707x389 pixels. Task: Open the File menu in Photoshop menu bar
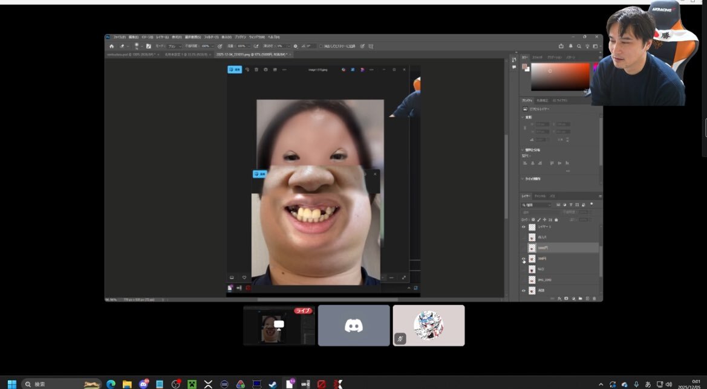point(119,37)
